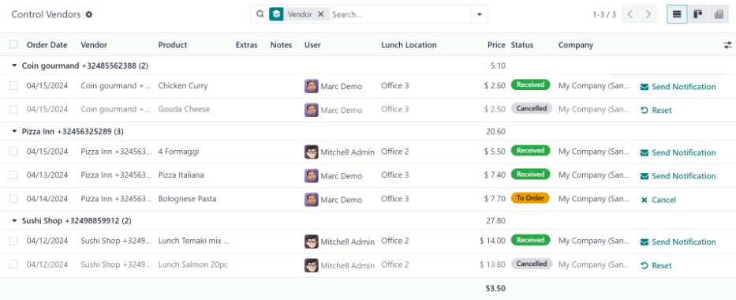Sort by Product column header
Viewport: 736px width, 300px height.
pyautogui.click(x=173, y=45)
